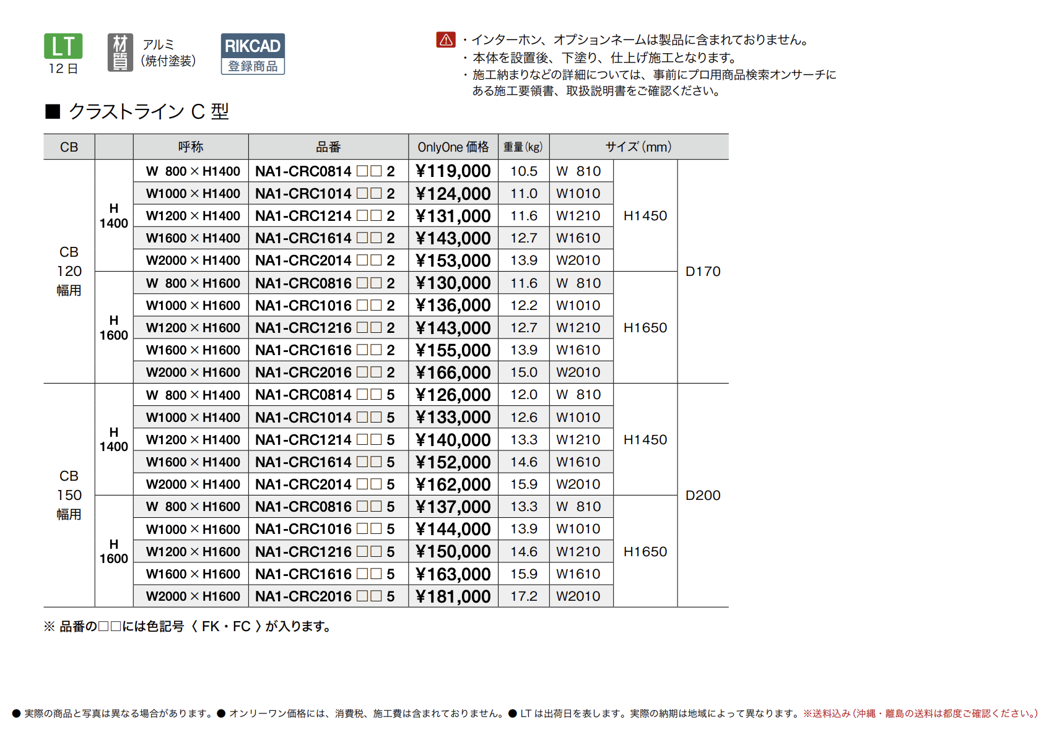Image resolution: width=1054 pixels, height=735 pixels.
Task: Click the インターホン、オプションネーム notice line
Action: 636,40
